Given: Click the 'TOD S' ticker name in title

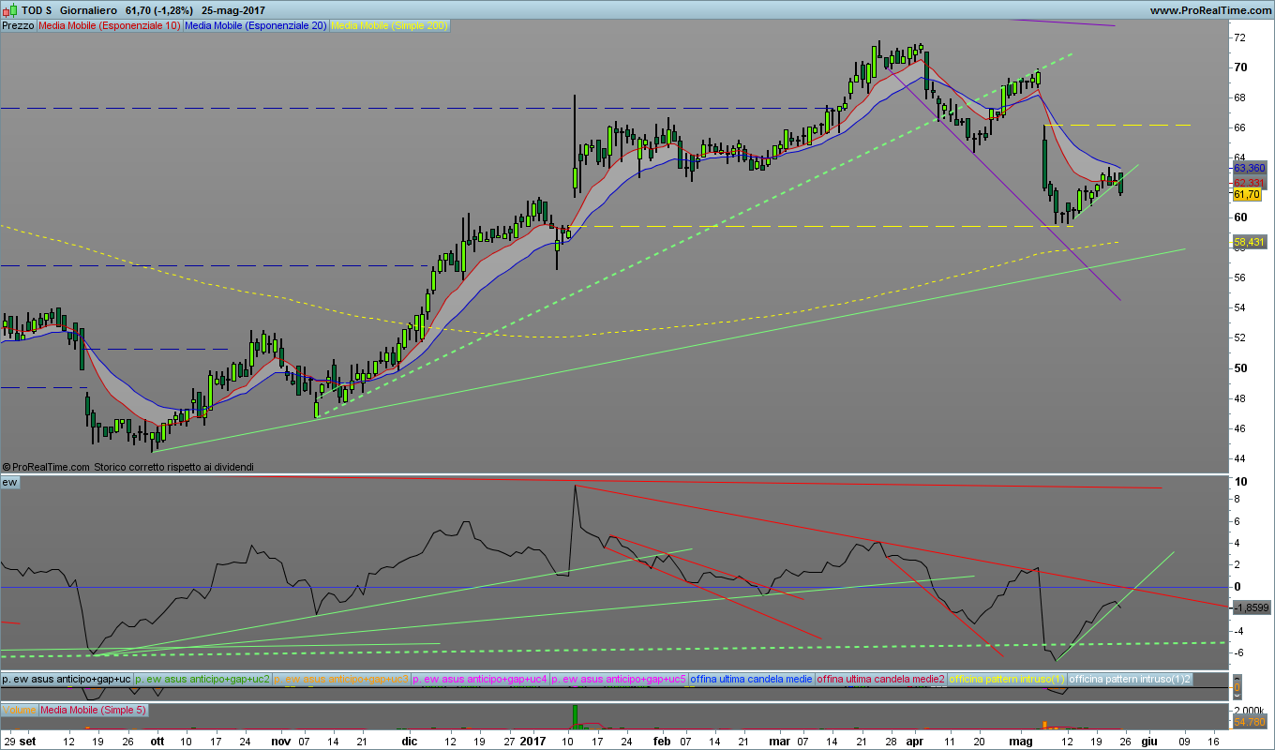Looking at the screenshot, I should coord(36,9).
